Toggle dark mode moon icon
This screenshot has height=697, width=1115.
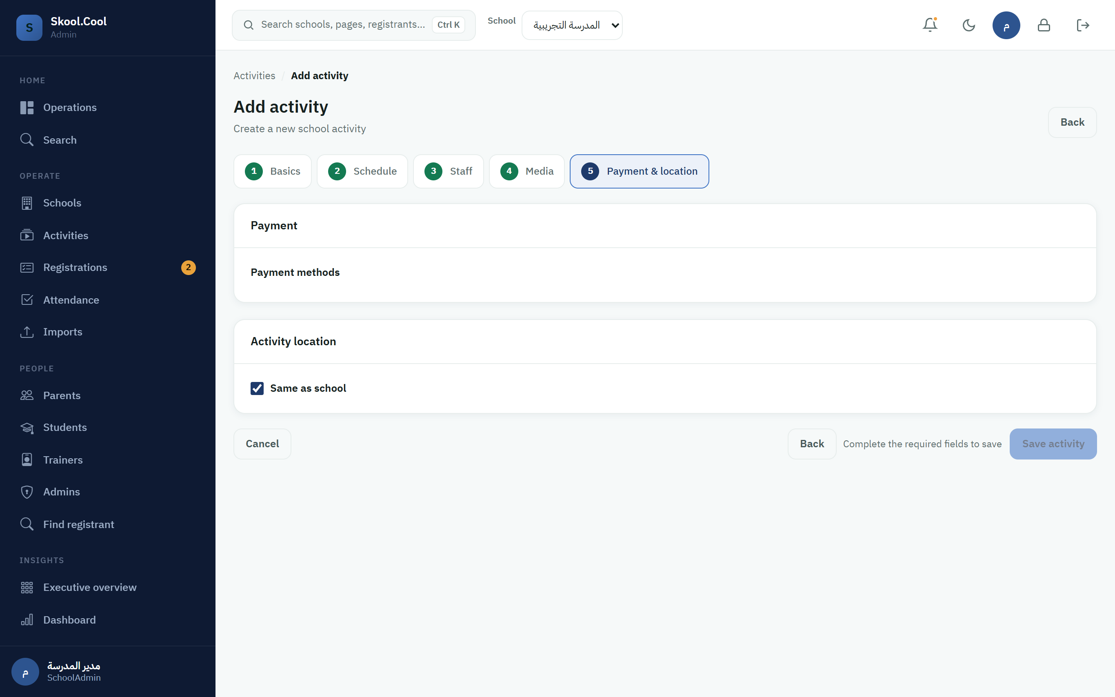tap(968, 25)
